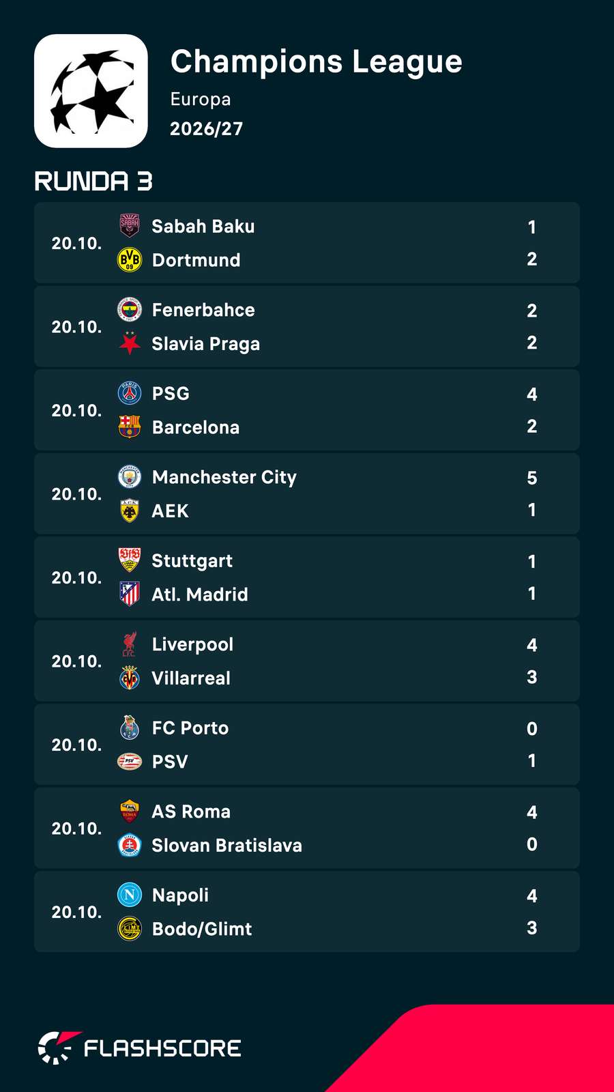Click the Liverpool liver bird crest
614x1092 pixels.
coord(130,644)
